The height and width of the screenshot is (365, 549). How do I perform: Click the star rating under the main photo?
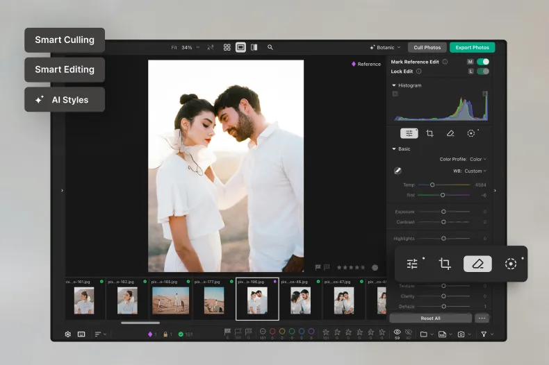coord(351,267)
